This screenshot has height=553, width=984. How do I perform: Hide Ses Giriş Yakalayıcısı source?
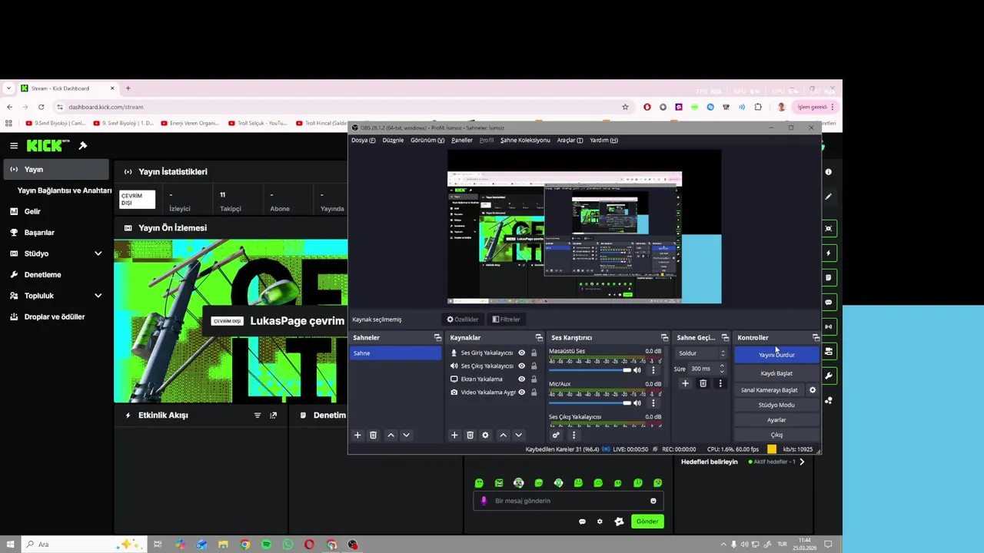click(x=521, y=353)
